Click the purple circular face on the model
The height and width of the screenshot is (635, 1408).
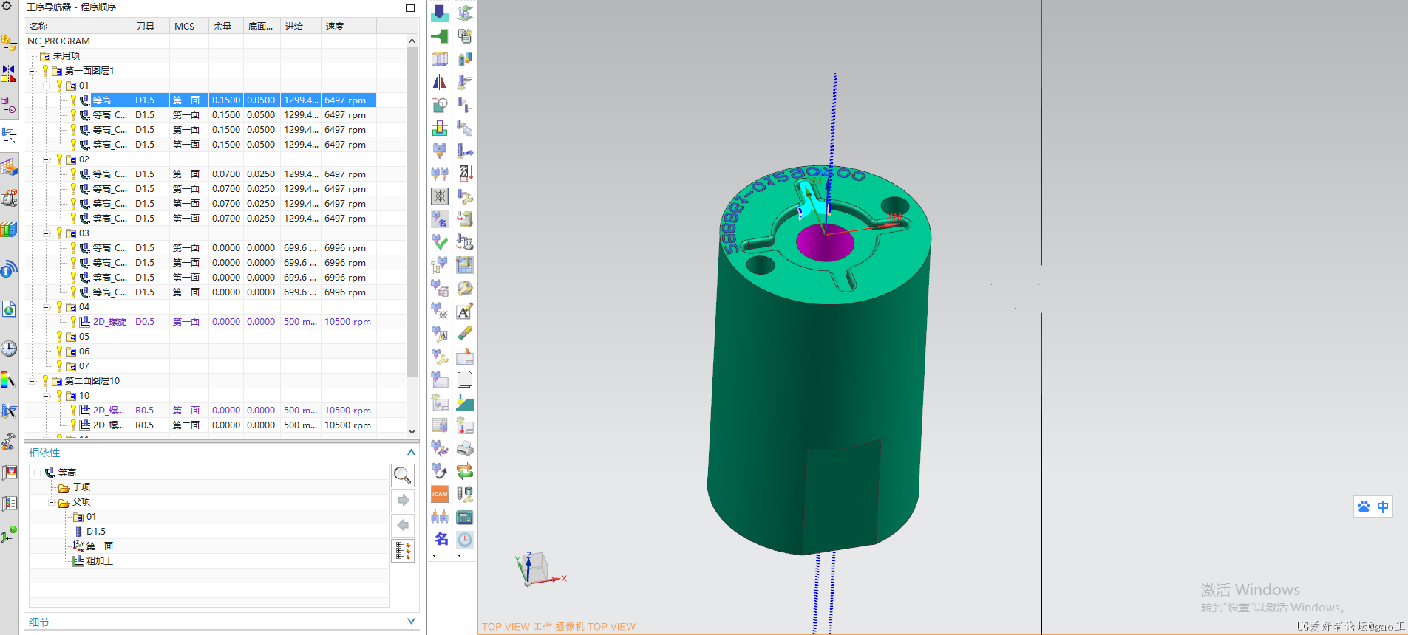(x=825, y=242)
